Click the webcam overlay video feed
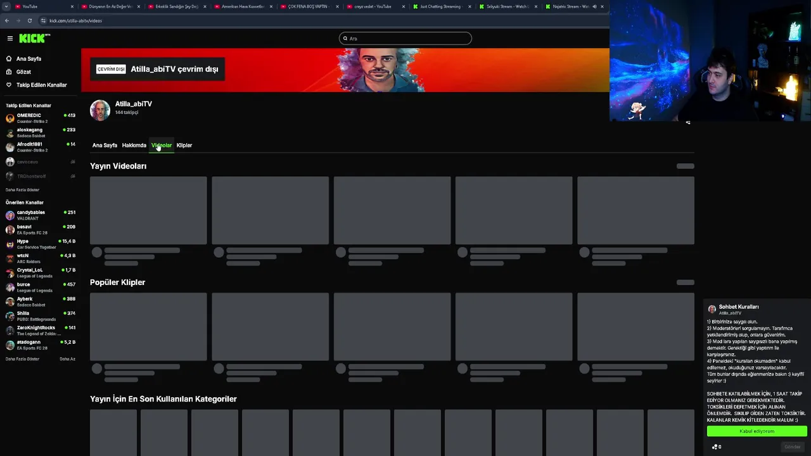The width and height of the screenshot is (811, 456). click(710, 61)
